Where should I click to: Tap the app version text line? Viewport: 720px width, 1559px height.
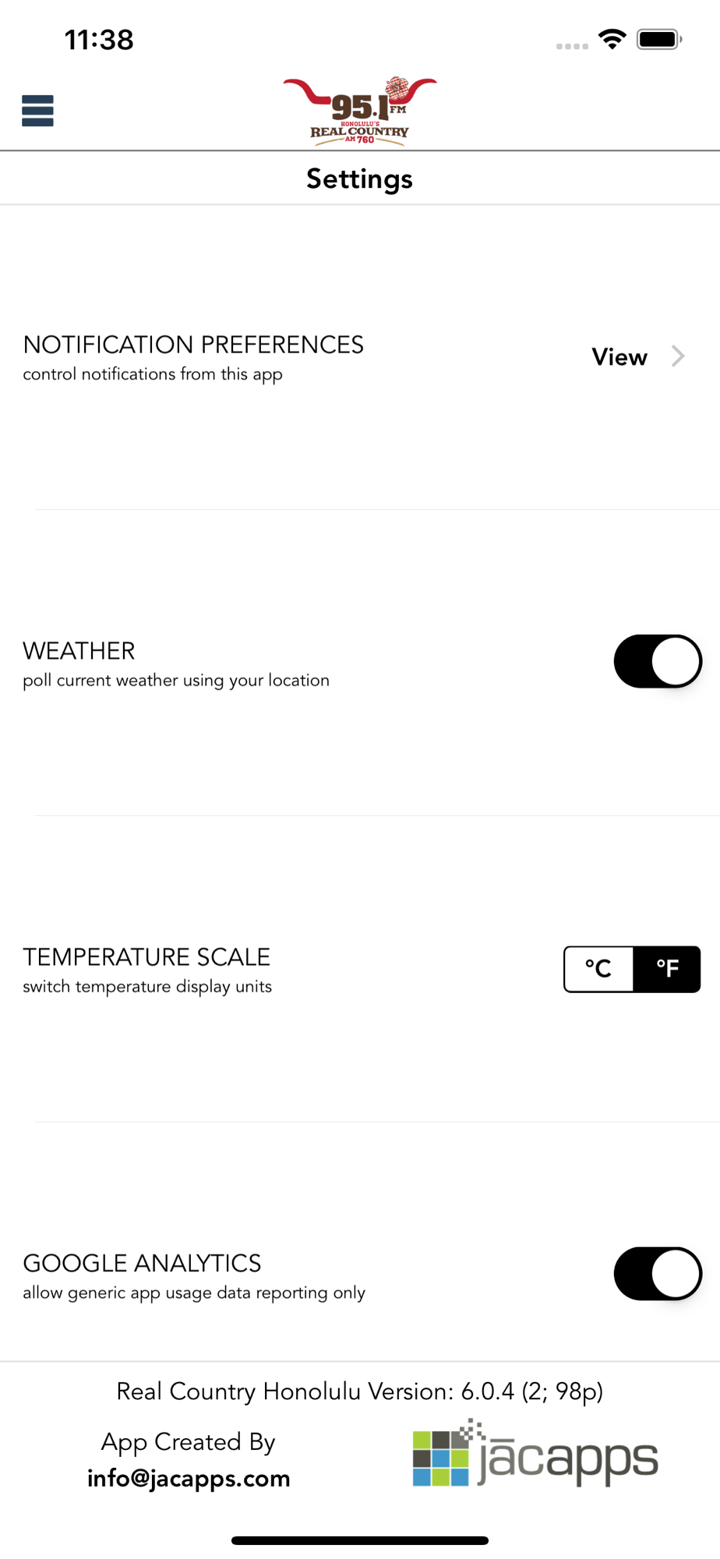(360, 1391)
